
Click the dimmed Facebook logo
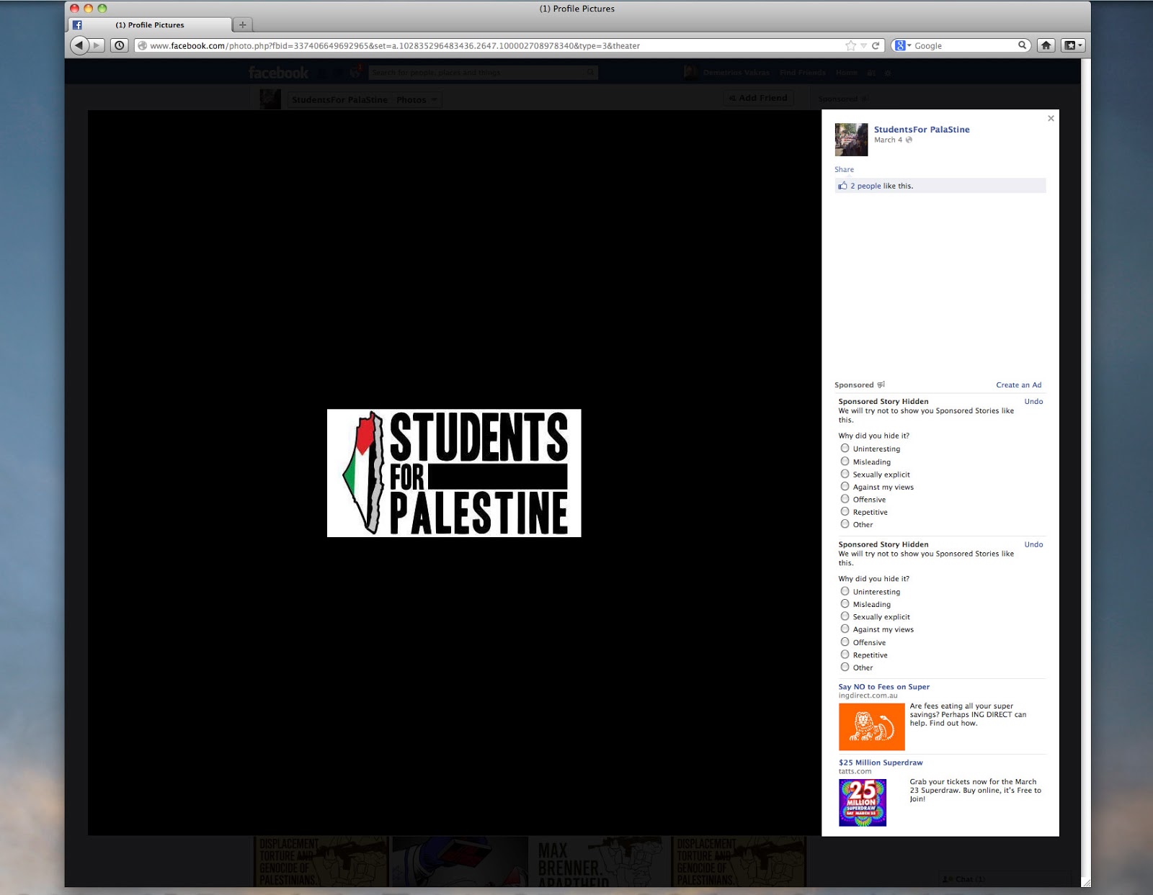click(x=278, y=73)
